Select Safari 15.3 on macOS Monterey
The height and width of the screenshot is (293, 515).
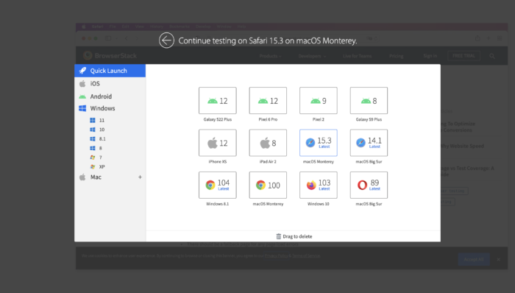(319, 143)
